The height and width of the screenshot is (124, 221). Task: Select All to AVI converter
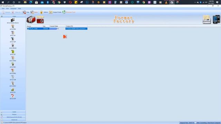pos(13,33)
